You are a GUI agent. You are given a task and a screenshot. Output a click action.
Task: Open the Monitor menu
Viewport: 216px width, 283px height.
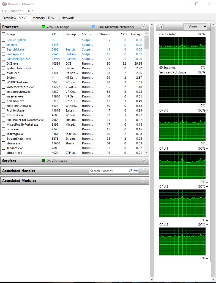(17, 11)
